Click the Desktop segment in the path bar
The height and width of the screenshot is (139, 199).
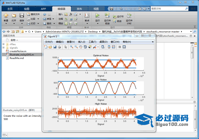pos(93,31)
